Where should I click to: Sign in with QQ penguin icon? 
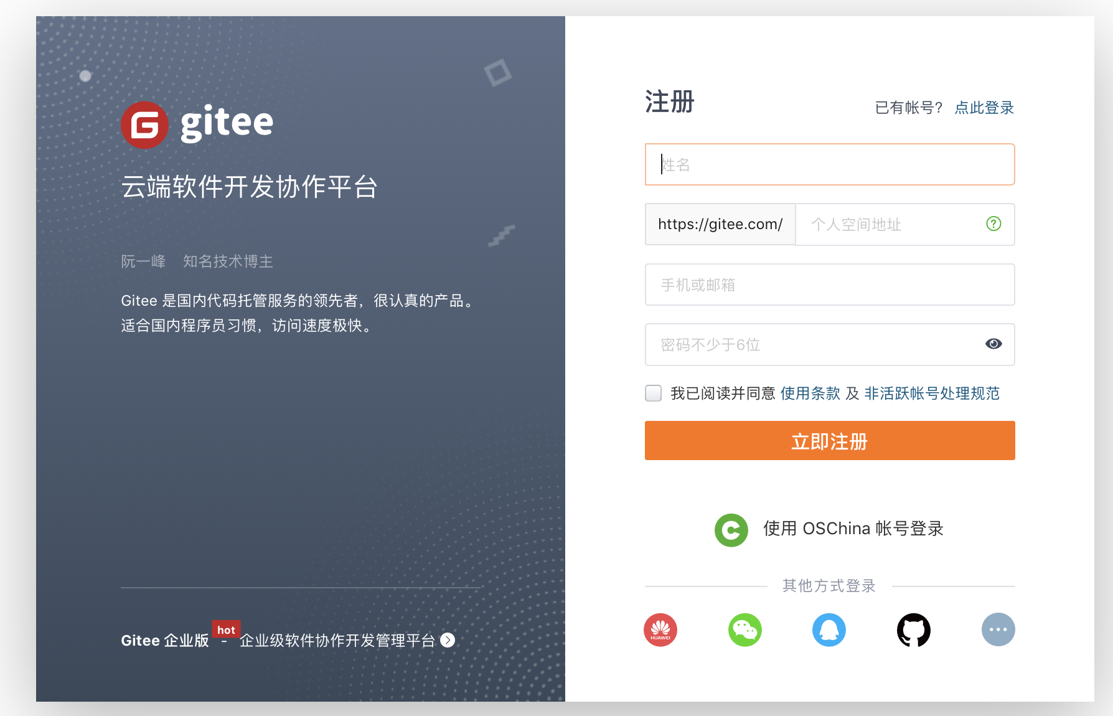pyautogui.click(x=829, y=630)
